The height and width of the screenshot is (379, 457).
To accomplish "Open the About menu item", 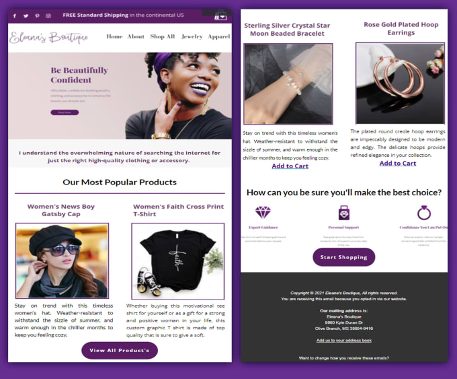I will click(136, 36).
